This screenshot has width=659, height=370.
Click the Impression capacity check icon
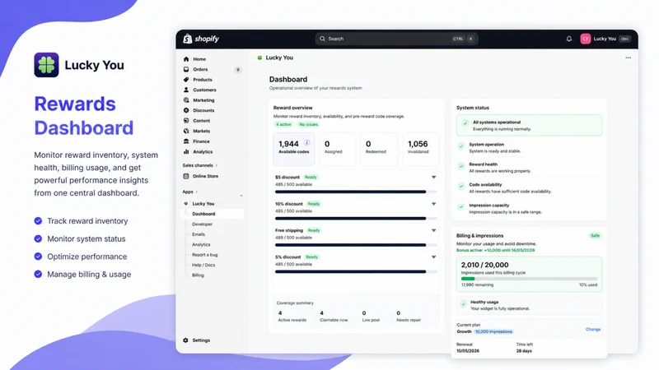461,207
